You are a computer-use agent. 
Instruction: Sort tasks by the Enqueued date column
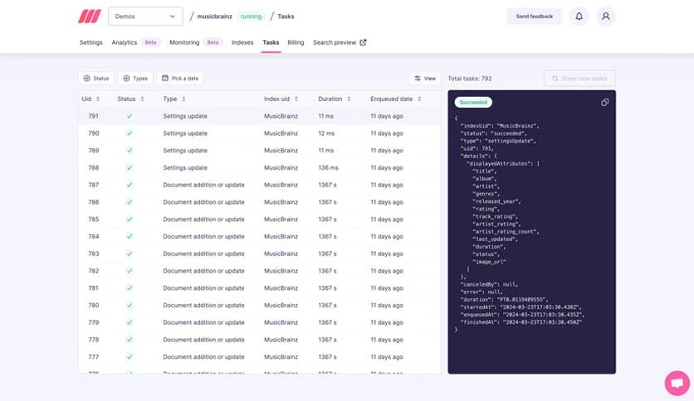[395, 99]
